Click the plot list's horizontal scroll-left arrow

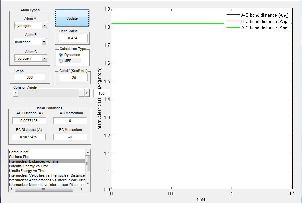pos(12,189)
